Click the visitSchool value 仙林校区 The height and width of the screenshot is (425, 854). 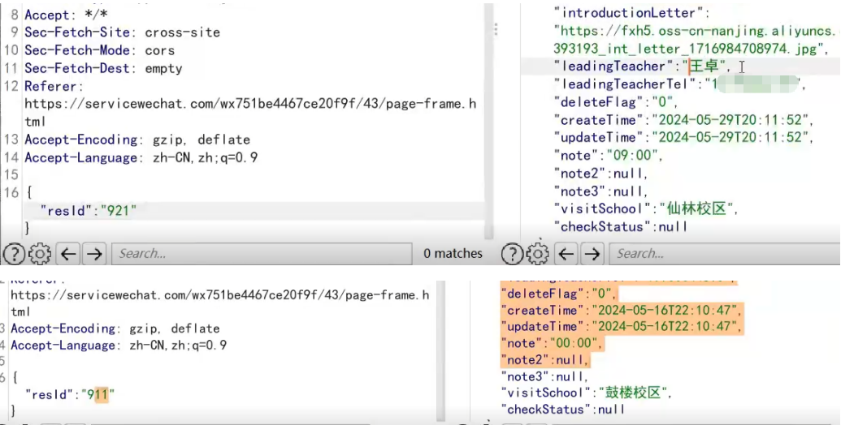coord(692,208)
